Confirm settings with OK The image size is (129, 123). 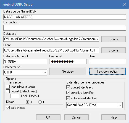click(48, 117)
